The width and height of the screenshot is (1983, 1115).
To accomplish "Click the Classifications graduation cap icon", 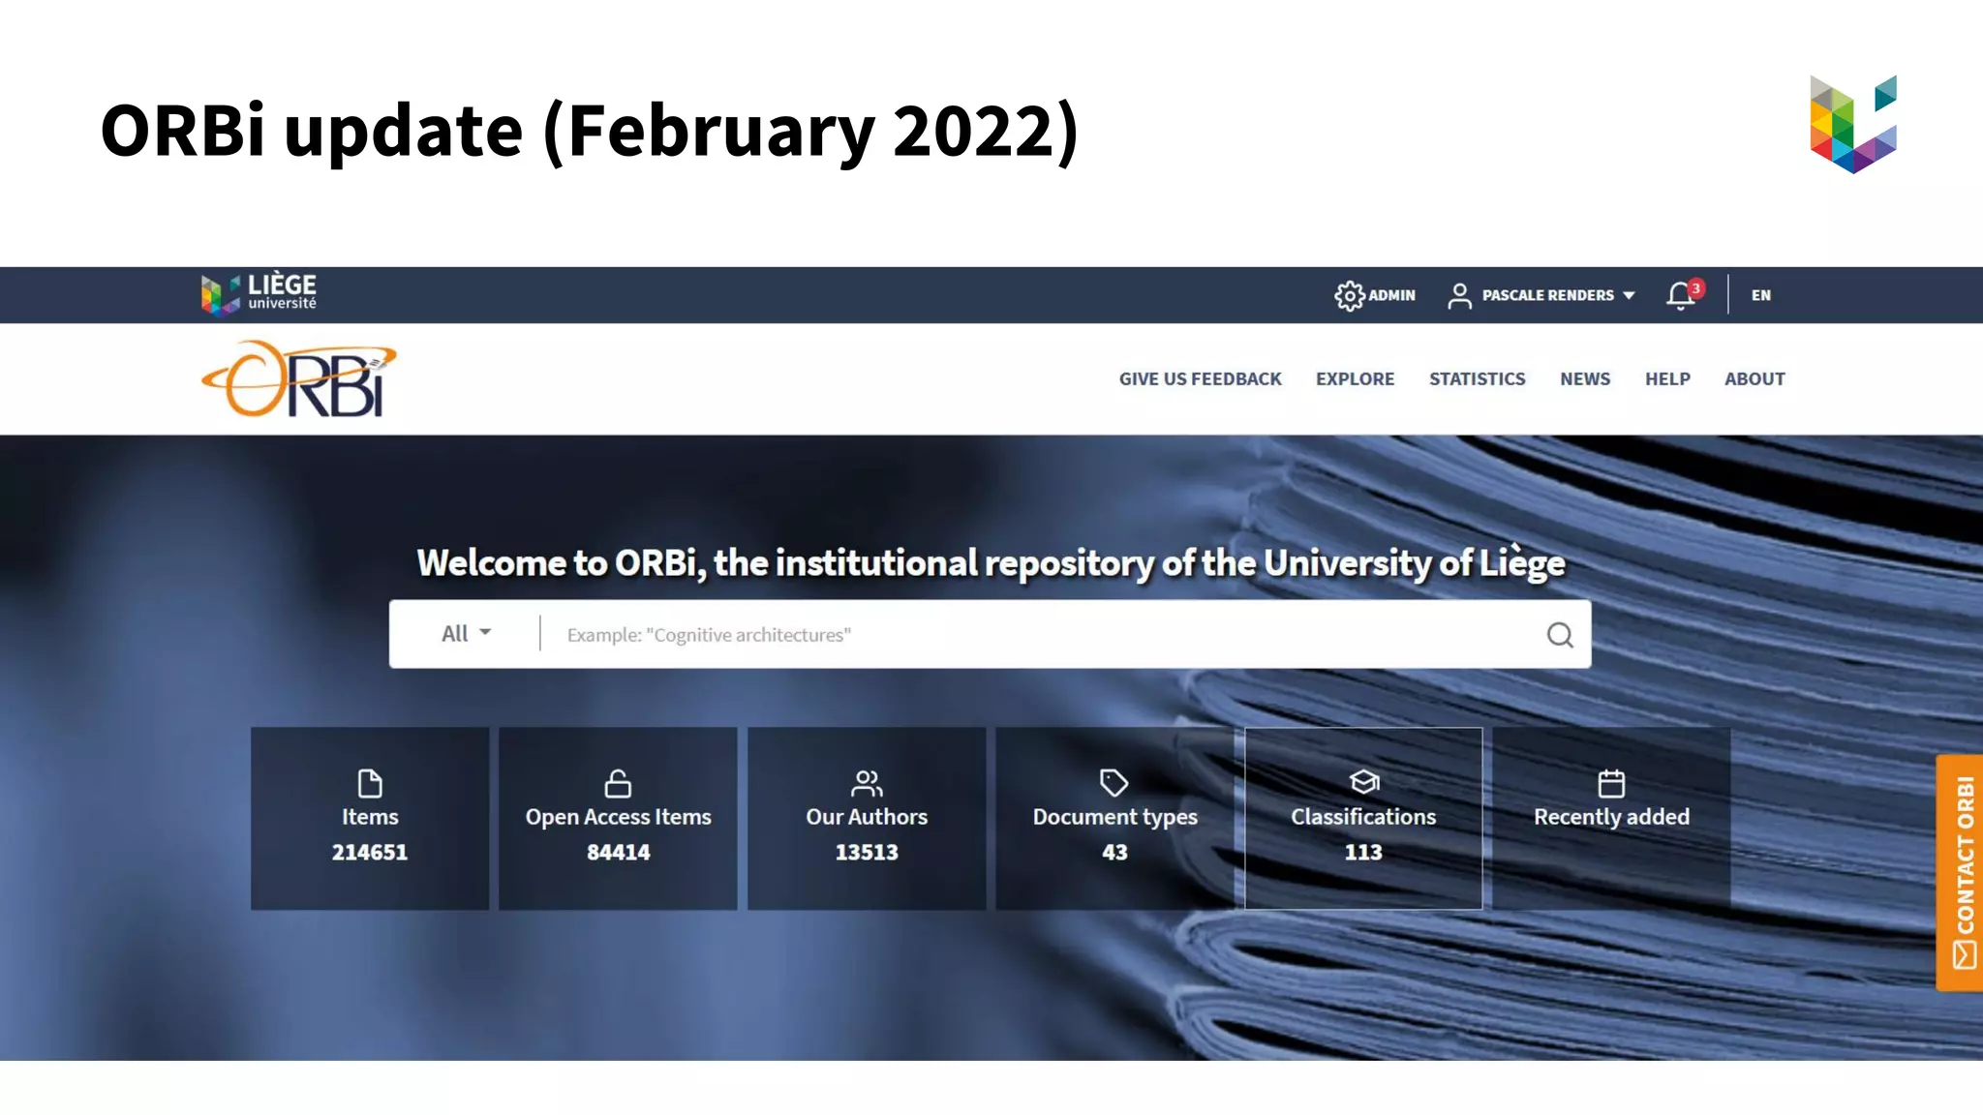I will (1363, 782).
